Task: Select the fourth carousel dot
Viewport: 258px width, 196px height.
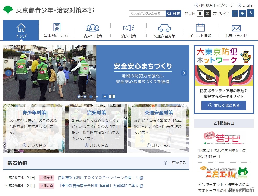Action: coord(97,96)
